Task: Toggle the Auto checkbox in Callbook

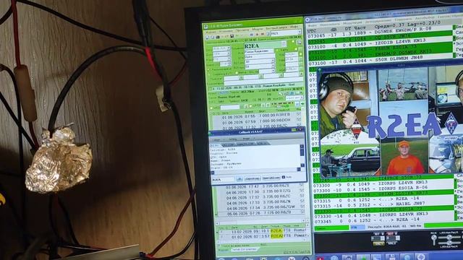Action: point(283,177)
